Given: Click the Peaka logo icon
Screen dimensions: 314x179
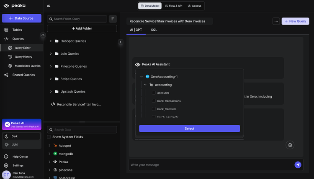Looking at the screenshot, I should pyautogui.click(x=6, y=5).
